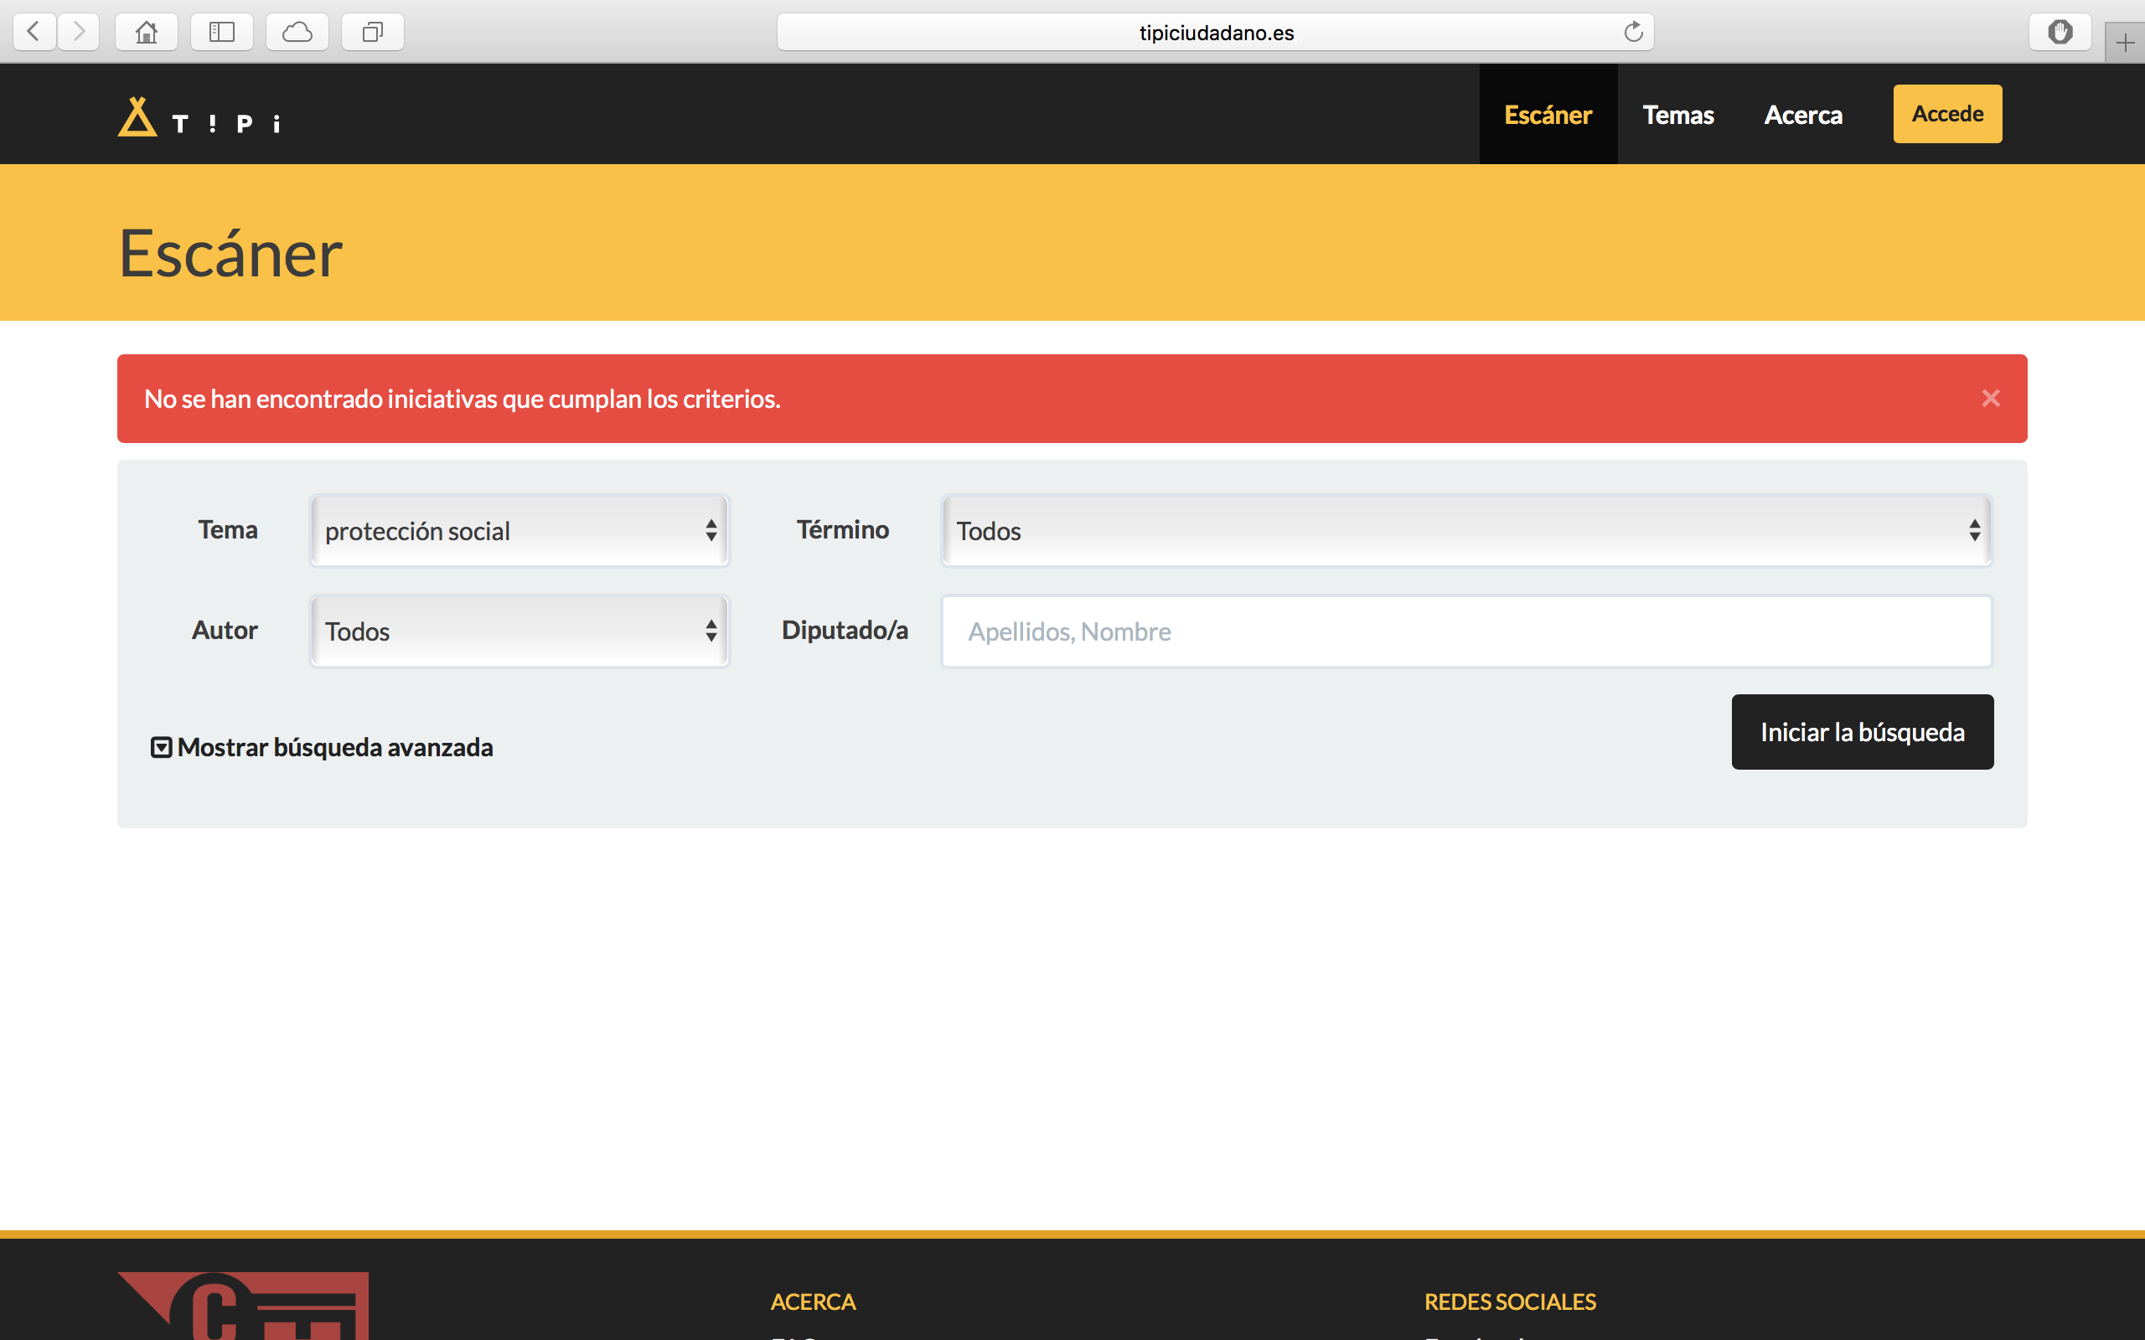This screenshot has width=2145, height=1340.
Task: Open iCloud tabs cloud icon
Action: point(297,32)
